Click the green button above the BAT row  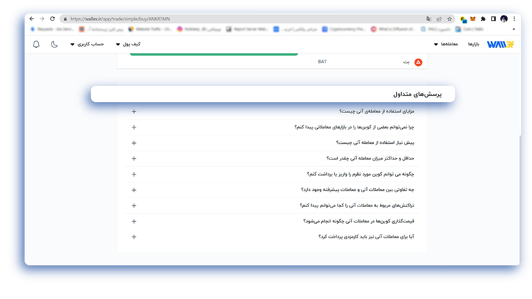(x=214, y=54)
